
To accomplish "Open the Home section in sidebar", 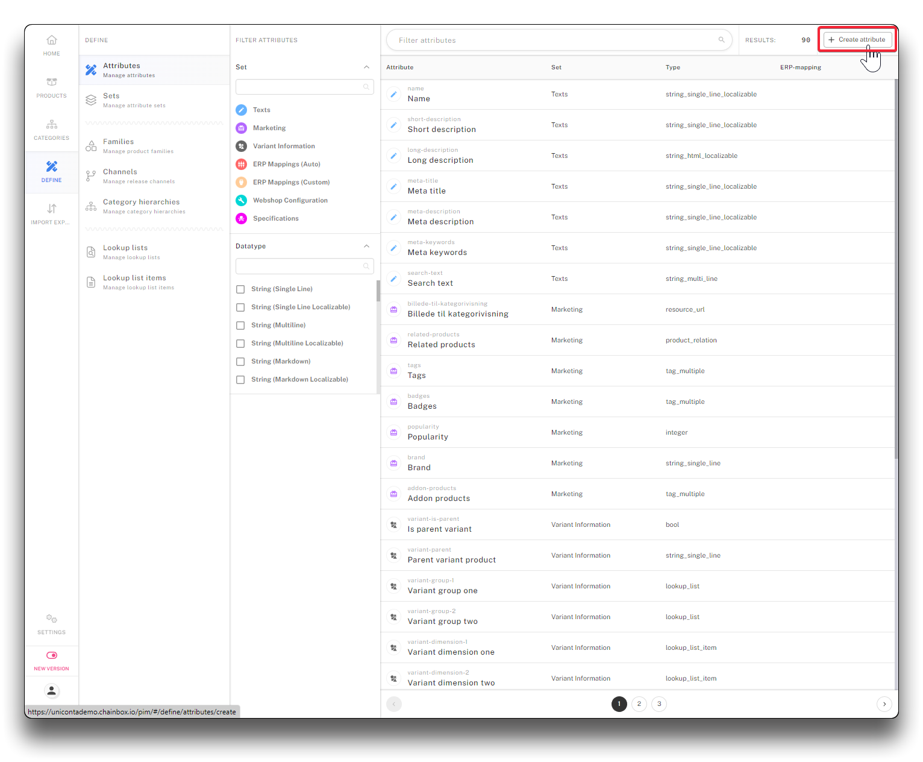I will point(52,45).
